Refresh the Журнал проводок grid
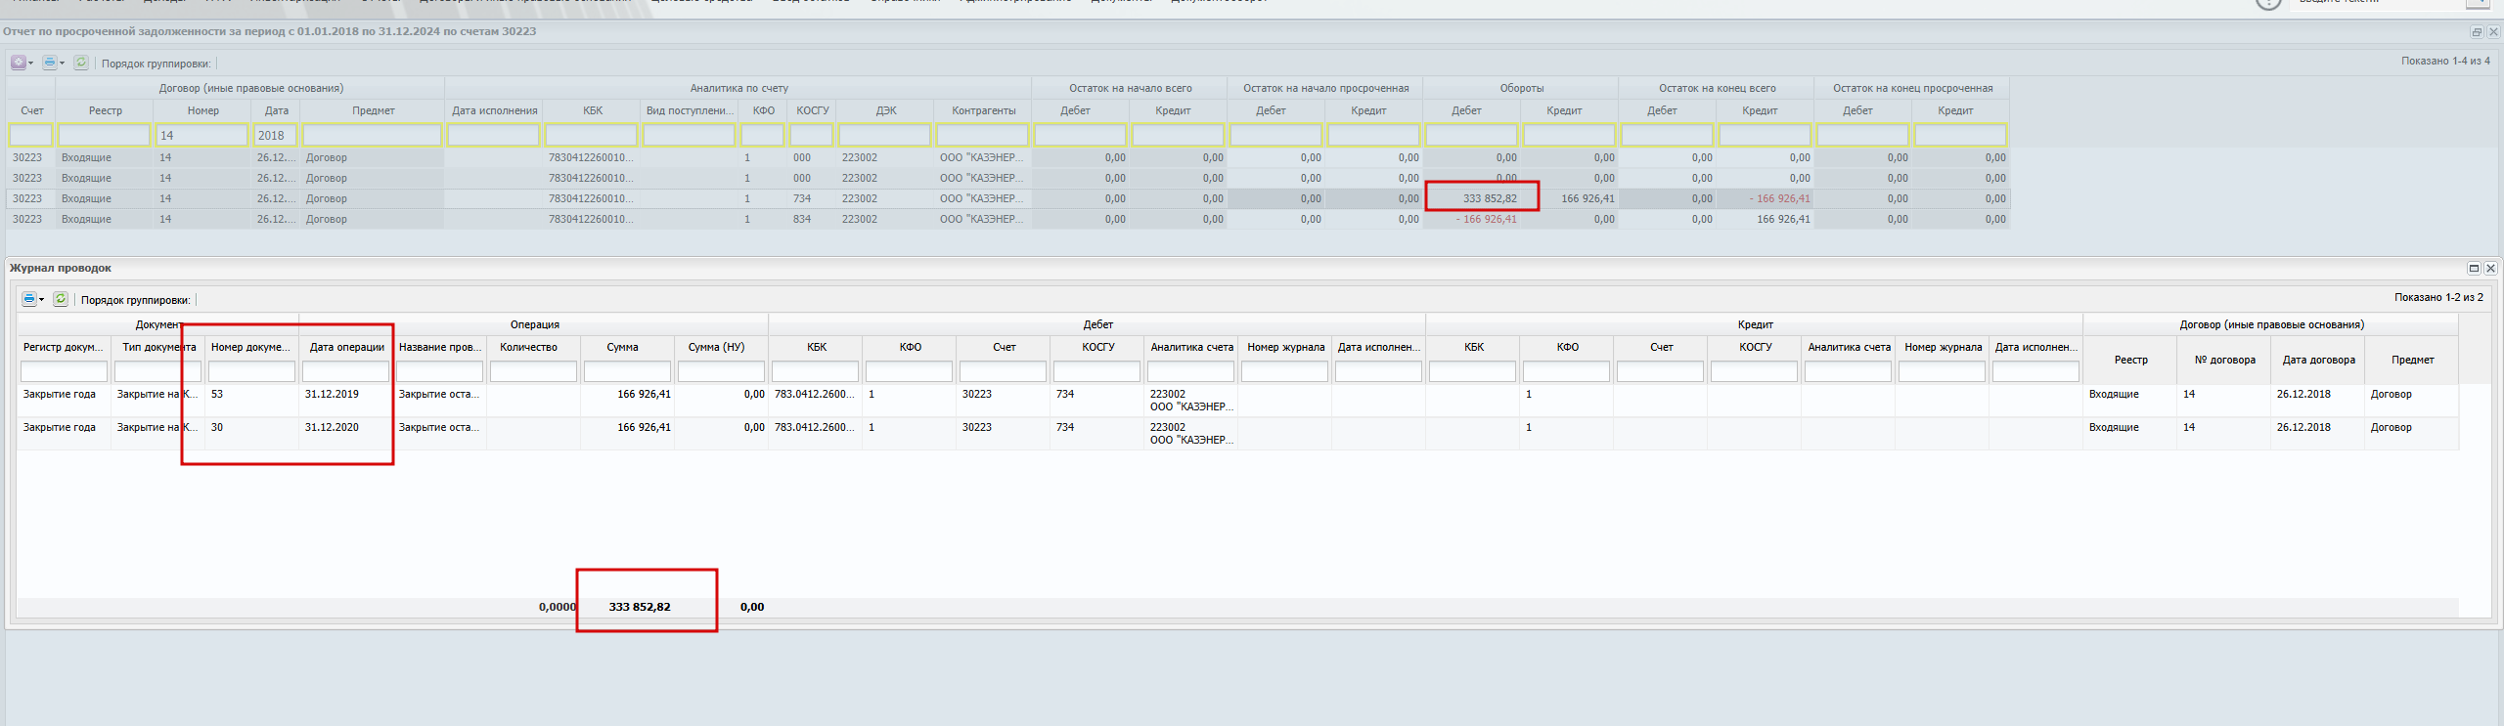The height and width of the screenshot is (726, 2504). pyautogui.click(x=61, y=299)
